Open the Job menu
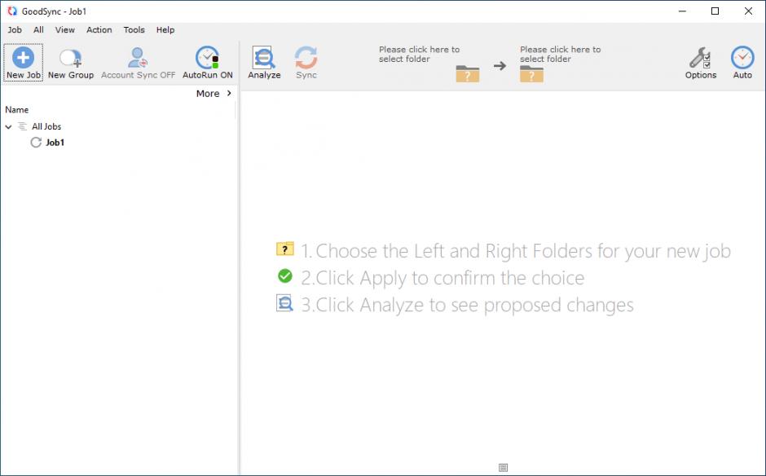The width and height of the screenshot is (766, 476). click(15, 30)
